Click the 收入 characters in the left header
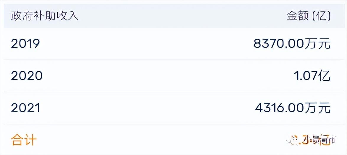The image size is (347, 155). [x=67, y=16]
